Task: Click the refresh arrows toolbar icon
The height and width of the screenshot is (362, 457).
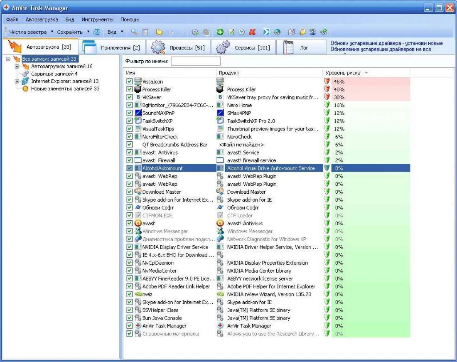Action: coord(97,32)
